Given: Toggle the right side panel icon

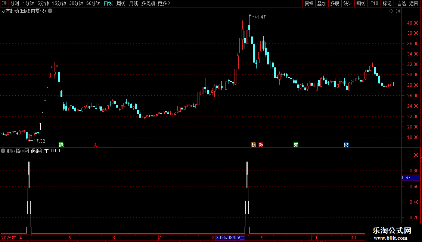Looking at the screenshot, I should (398, 11).
